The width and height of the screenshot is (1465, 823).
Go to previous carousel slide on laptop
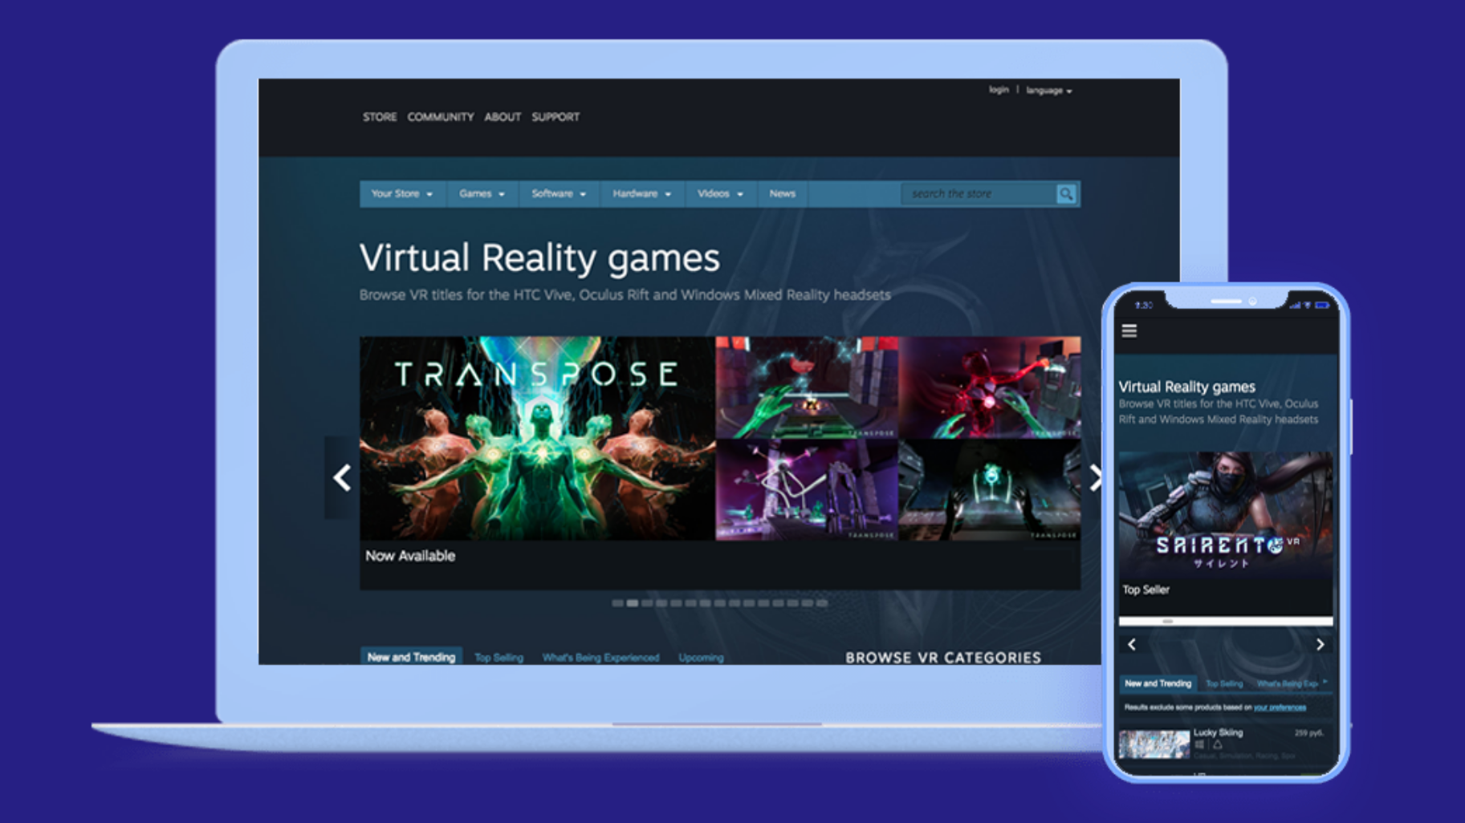point(342,478)
